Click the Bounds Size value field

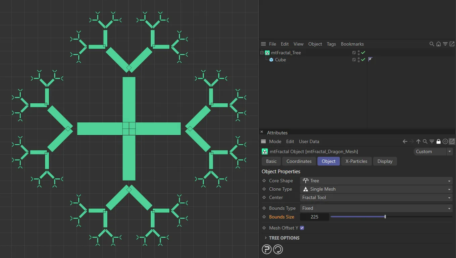[x=314, y=217]
